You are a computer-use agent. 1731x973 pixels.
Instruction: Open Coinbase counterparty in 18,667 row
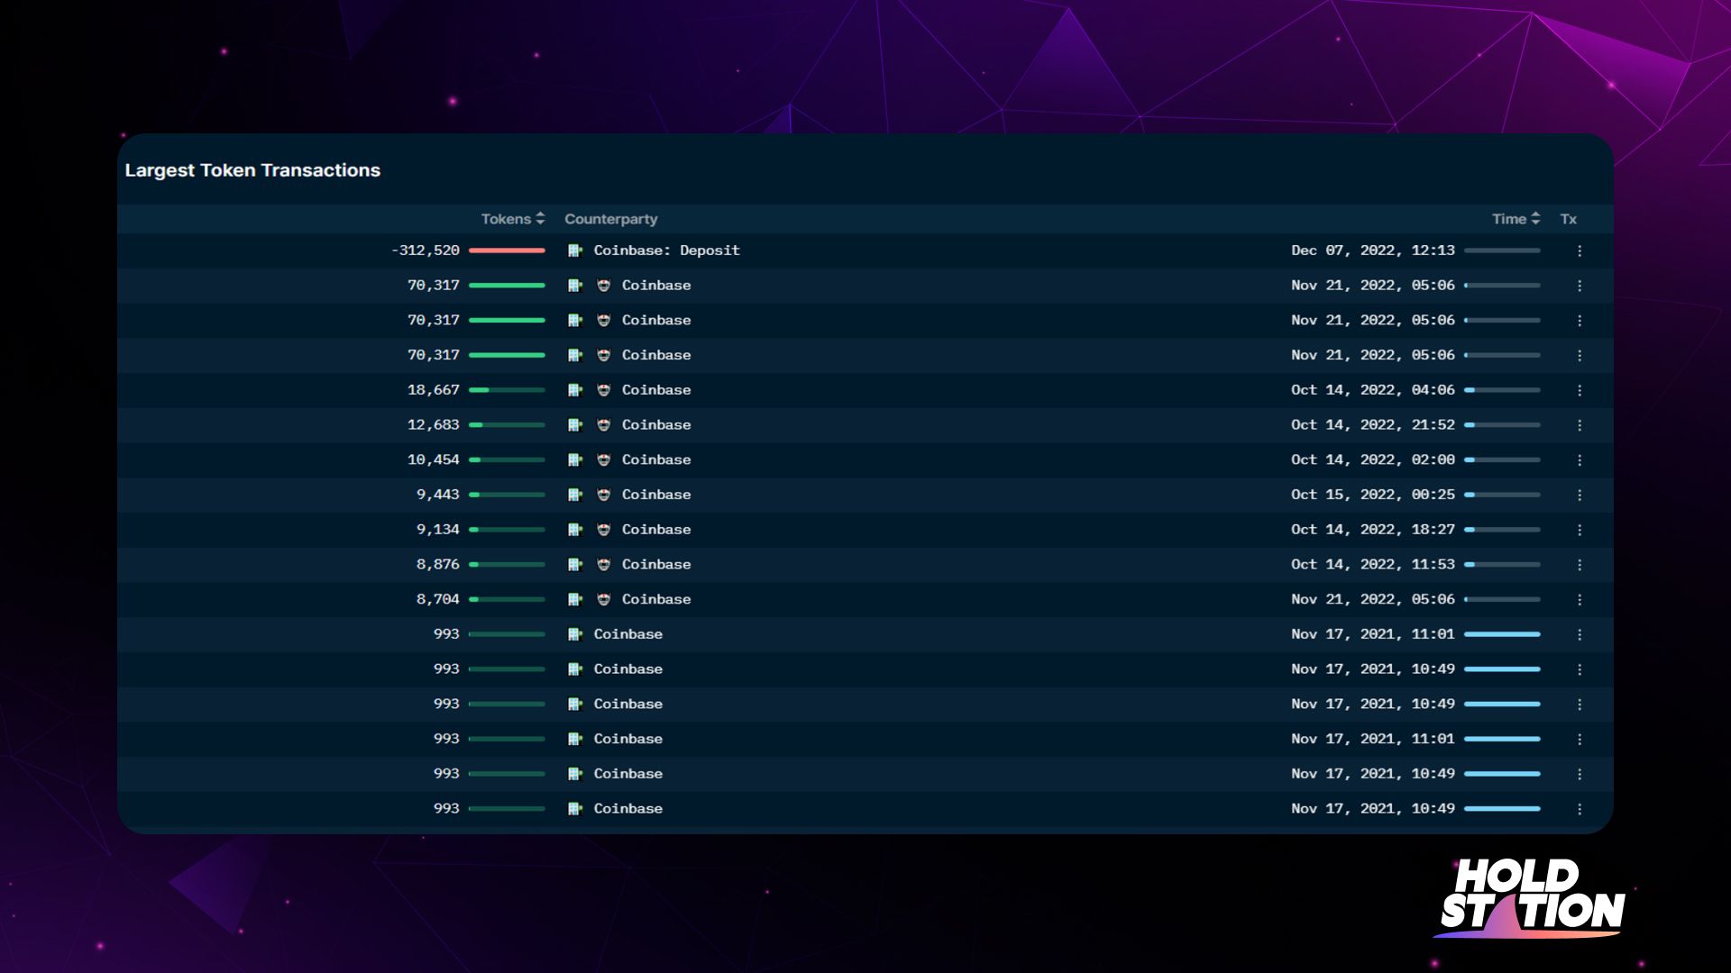[x=656, y=390]
